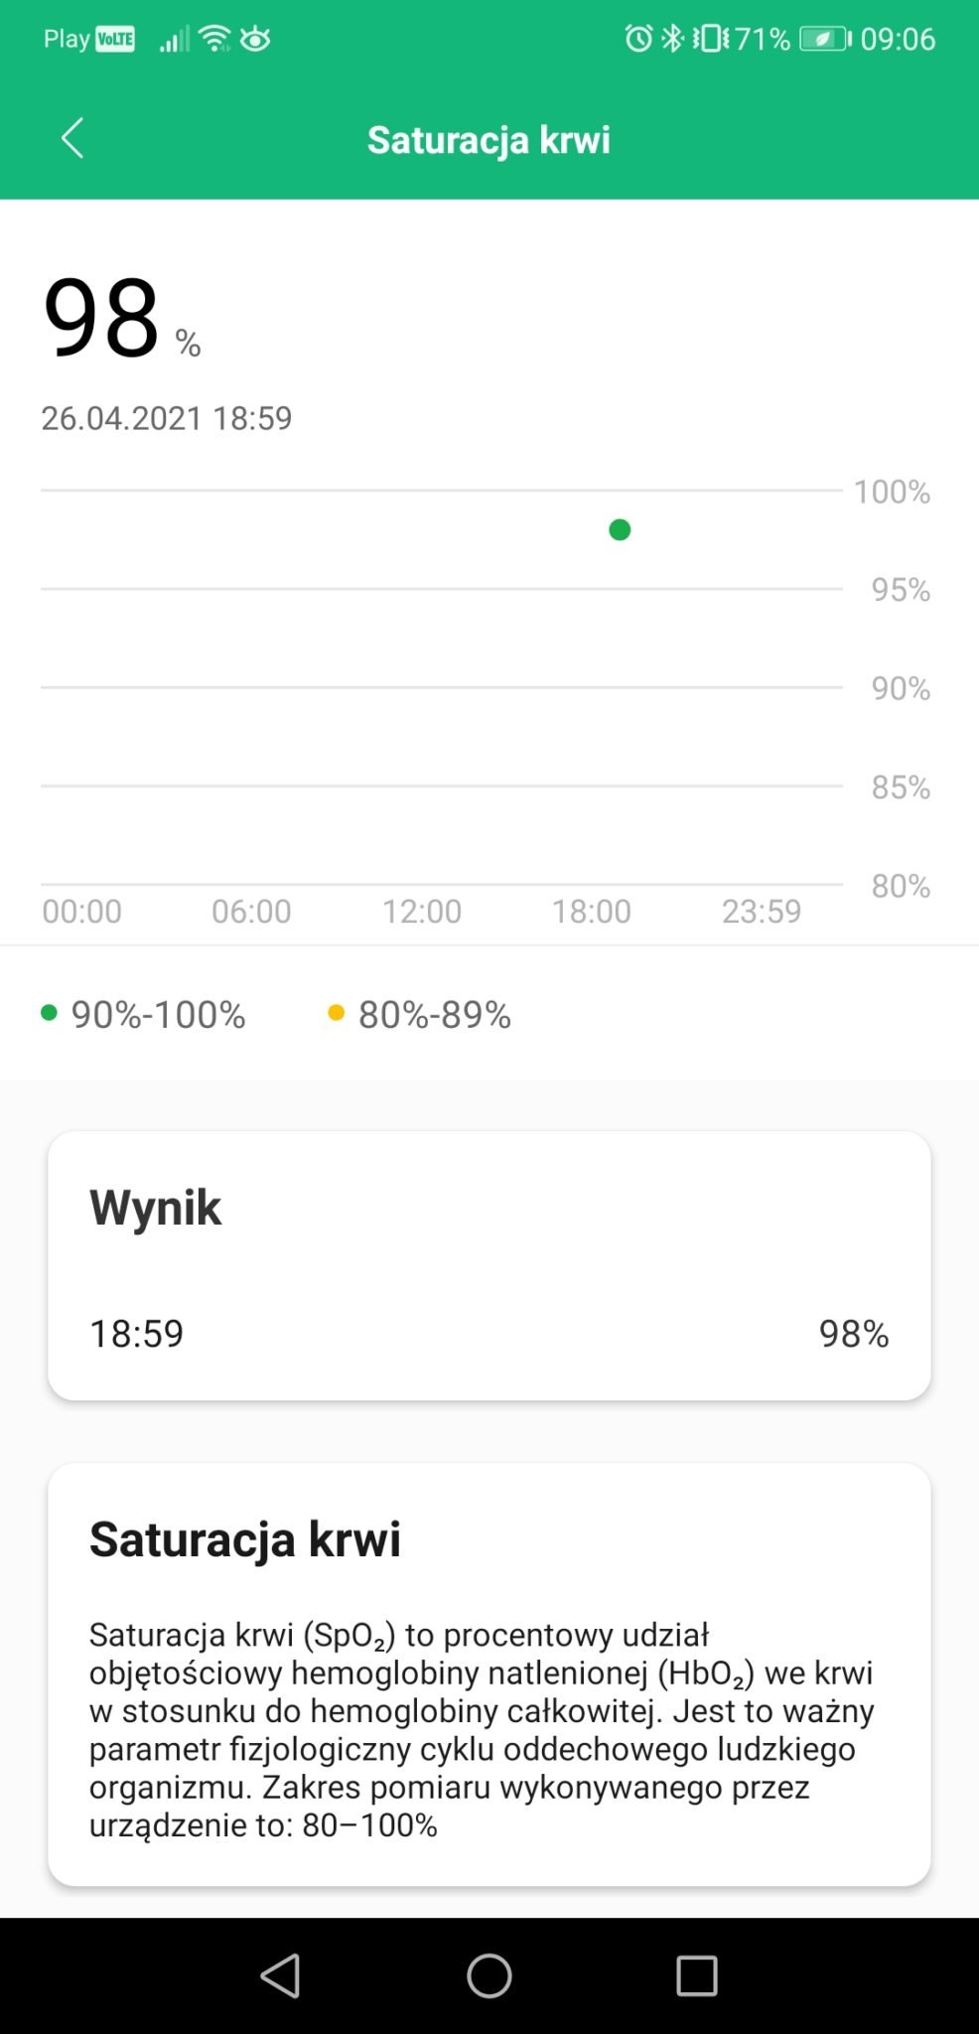
Task: Tap Android home circle button
Action: pos(489,1975)
